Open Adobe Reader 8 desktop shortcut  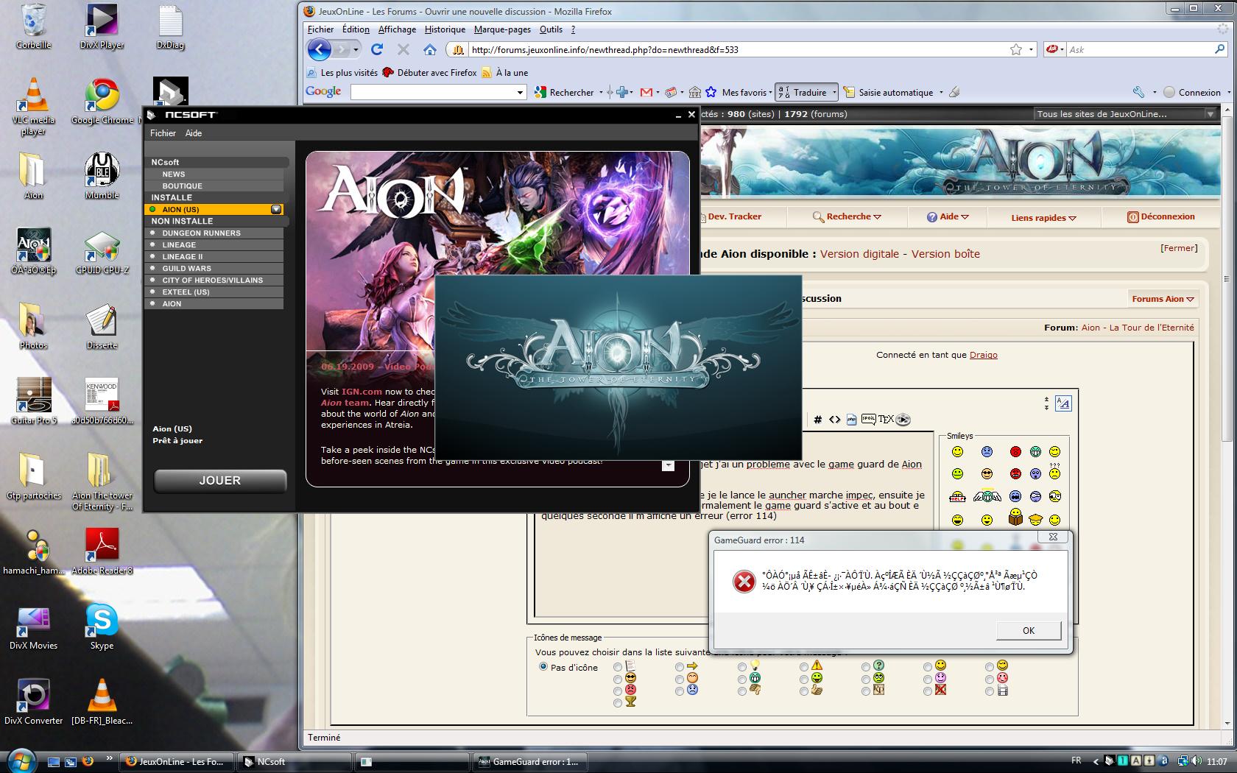[102, 552]
